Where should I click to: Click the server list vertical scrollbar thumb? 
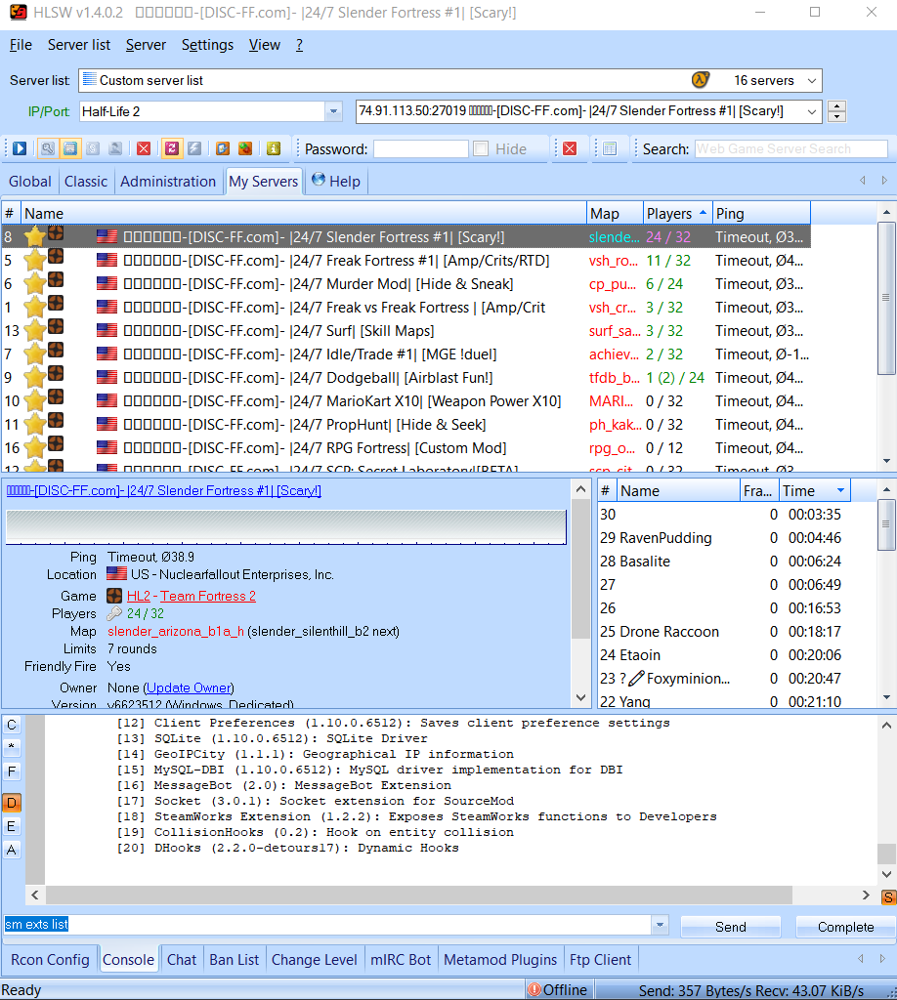pos(886,298)
